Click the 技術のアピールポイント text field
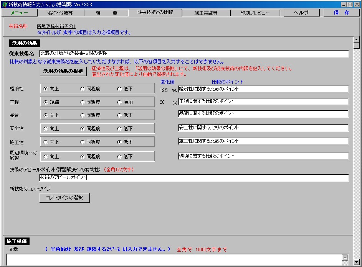Image resolution: width=362 pixels, height=267 pixels. point(194,178)
